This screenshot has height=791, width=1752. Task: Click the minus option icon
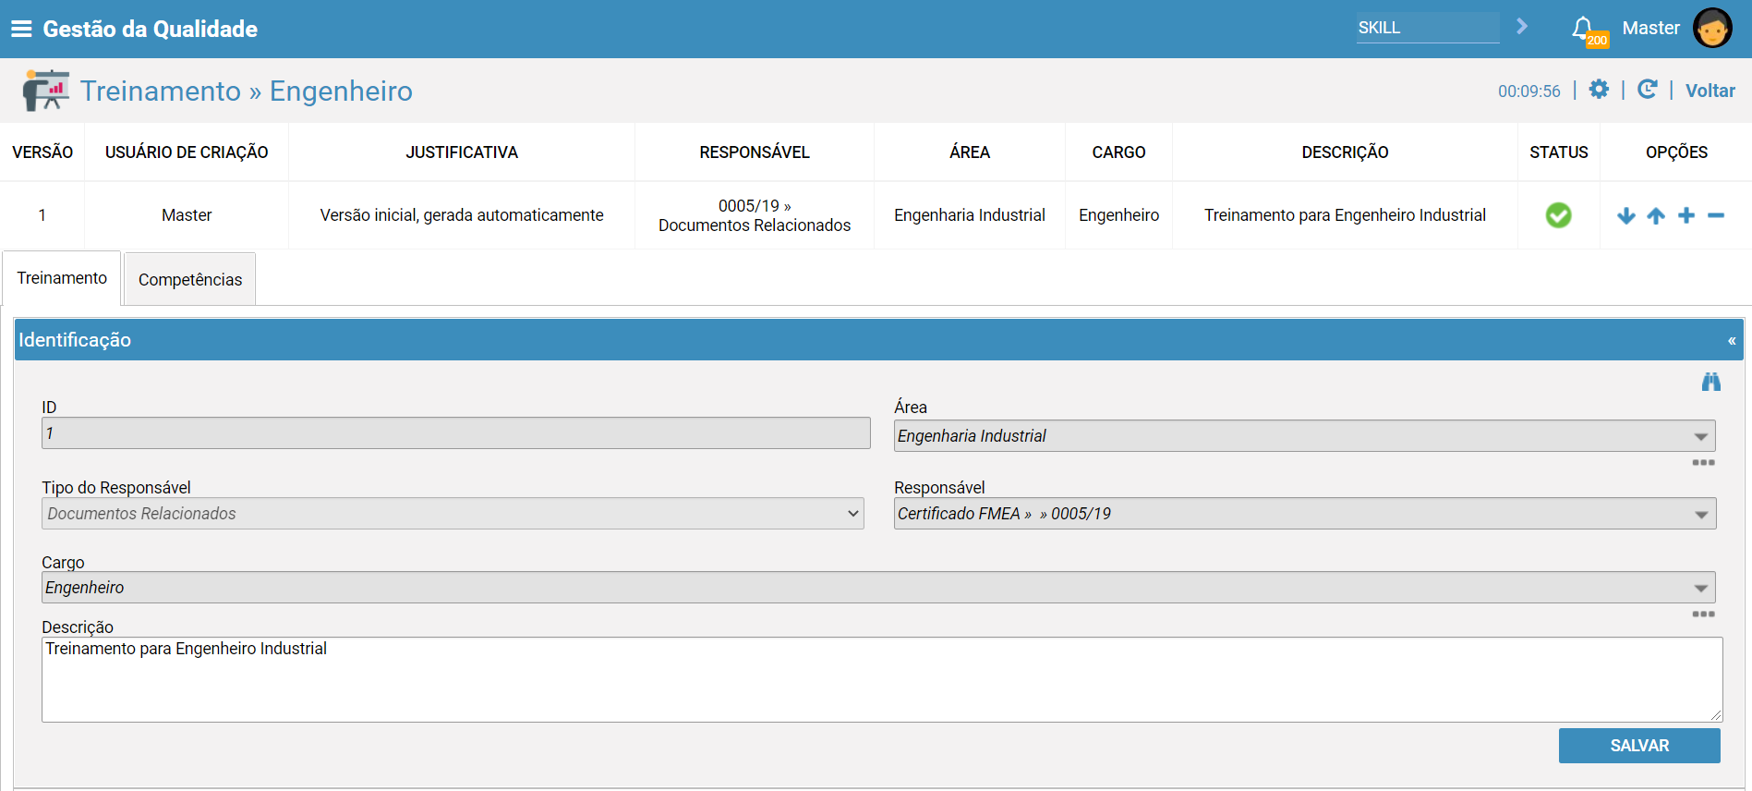[1716, 215]
